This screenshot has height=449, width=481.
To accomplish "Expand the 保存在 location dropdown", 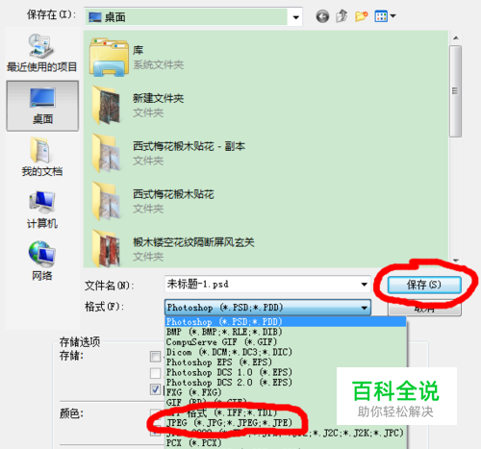I will 296,16.
